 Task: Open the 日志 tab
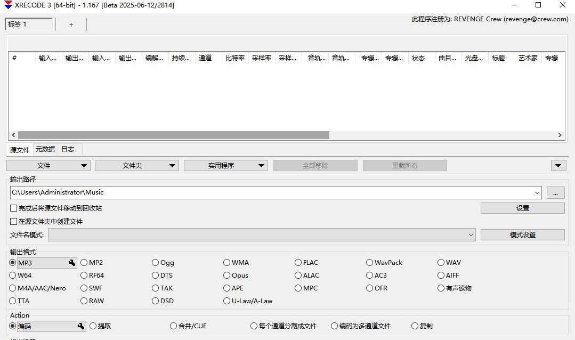tap(68, 149)
